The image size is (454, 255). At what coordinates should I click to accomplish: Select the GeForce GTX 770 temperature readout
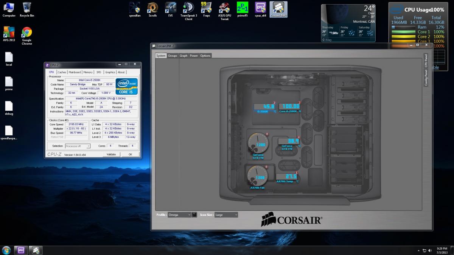point(288,142)
